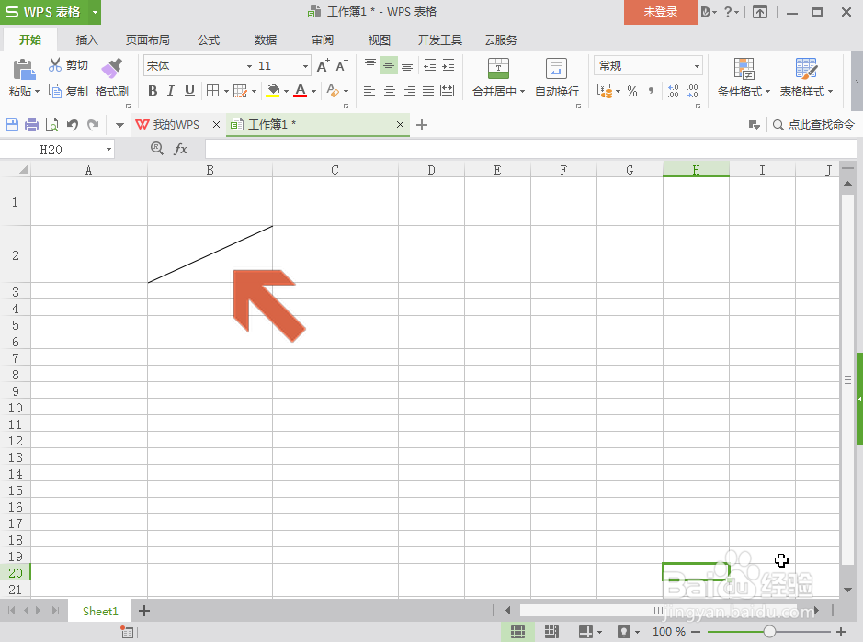Switch to the 页面布局 (Page Layout) tab
The width and height of the screenshot is (863, 642).
[147, 40]
